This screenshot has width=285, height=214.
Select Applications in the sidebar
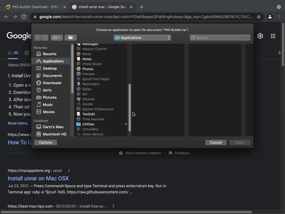51,61
